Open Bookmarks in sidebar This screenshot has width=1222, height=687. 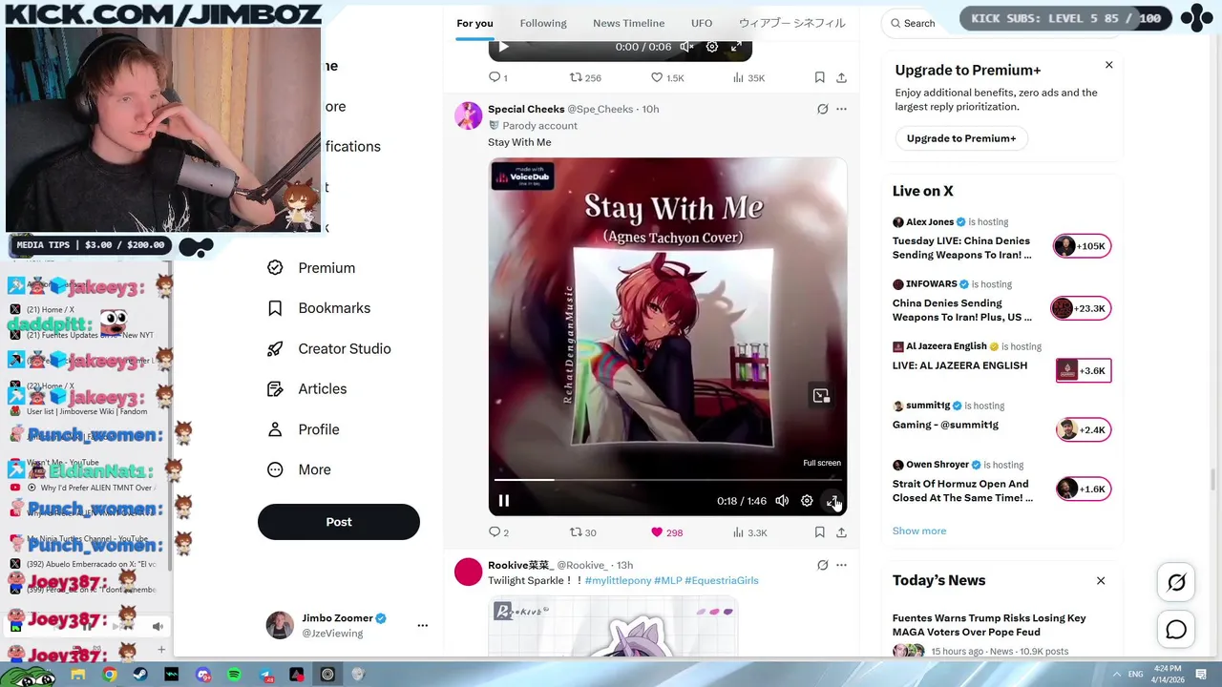(x=320, y=308)
